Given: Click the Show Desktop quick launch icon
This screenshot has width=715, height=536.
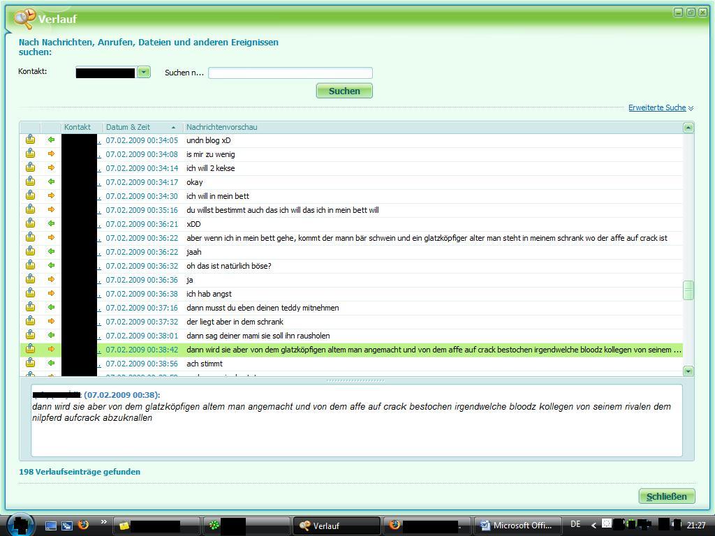Looking at the screenshot, I should pyautogui.click(x=51, y=525).
